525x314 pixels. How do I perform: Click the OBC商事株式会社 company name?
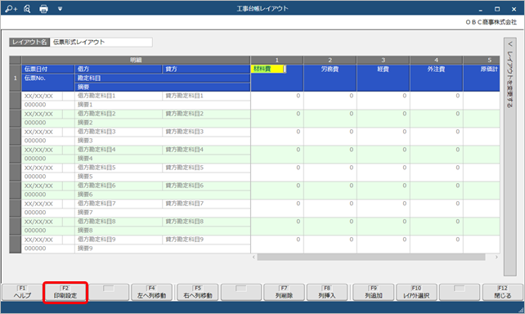(x=491, y=22)
